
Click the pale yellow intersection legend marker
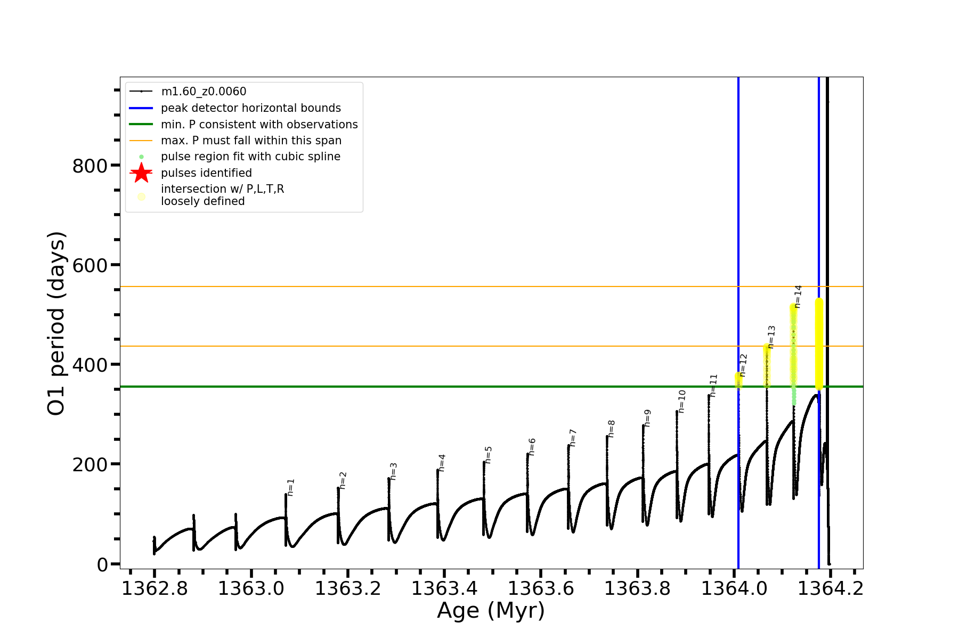click(x=141, y=196)
